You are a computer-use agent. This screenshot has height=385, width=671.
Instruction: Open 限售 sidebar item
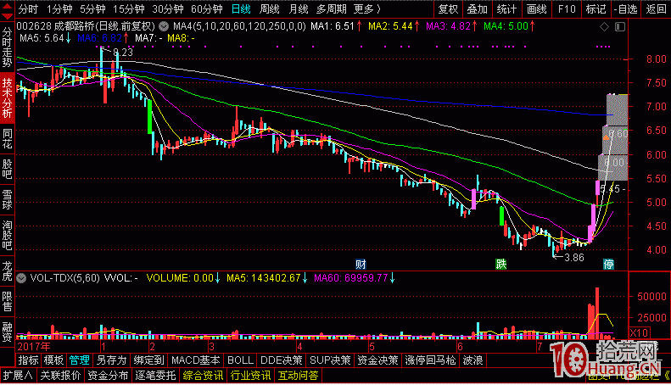click(7, 301)
